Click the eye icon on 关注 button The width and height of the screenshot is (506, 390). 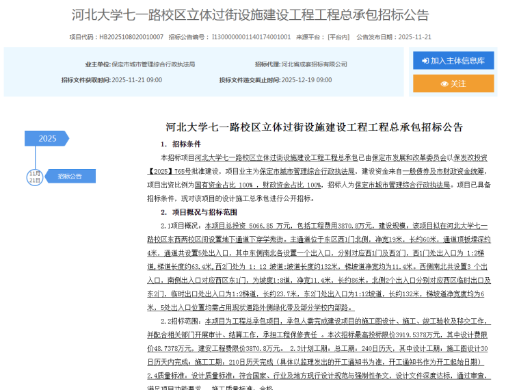point(444,84)
